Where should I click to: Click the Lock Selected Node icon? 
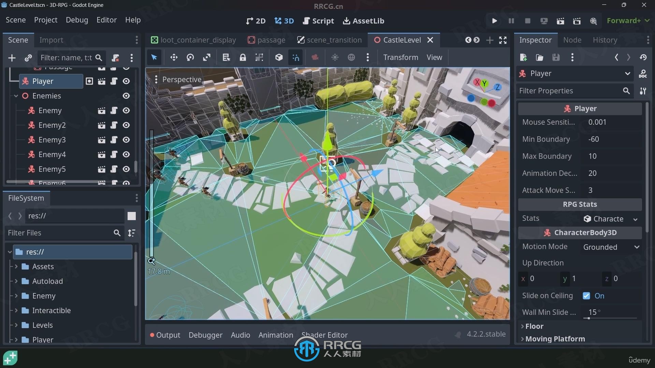click(243, 57)
